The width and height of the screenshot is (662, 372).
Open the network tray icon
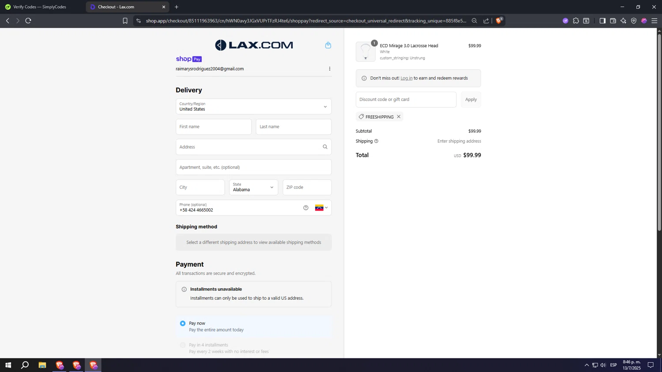tap(595, 365)
